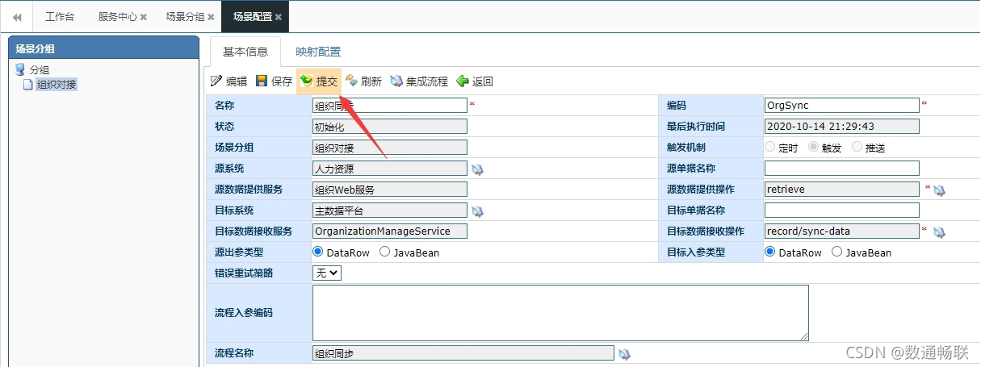Open lookup icon beside 目标系统 field
This screenshot has height=367, width=981.
pyautogui.click(x=477, y=211)
